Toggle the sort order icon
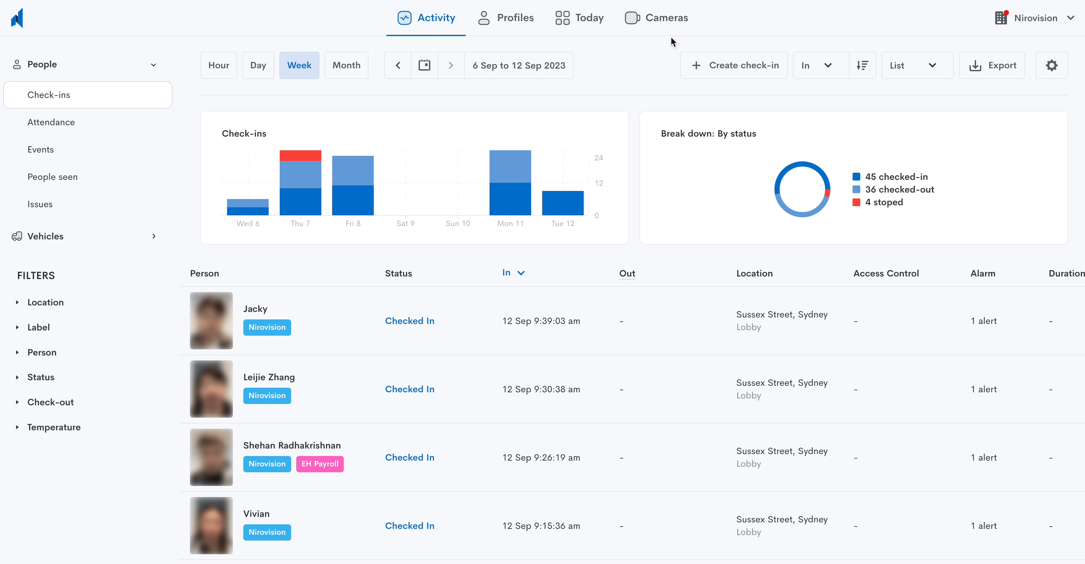Viewport: 1085px width, 564px height. (x=862, y=65)
